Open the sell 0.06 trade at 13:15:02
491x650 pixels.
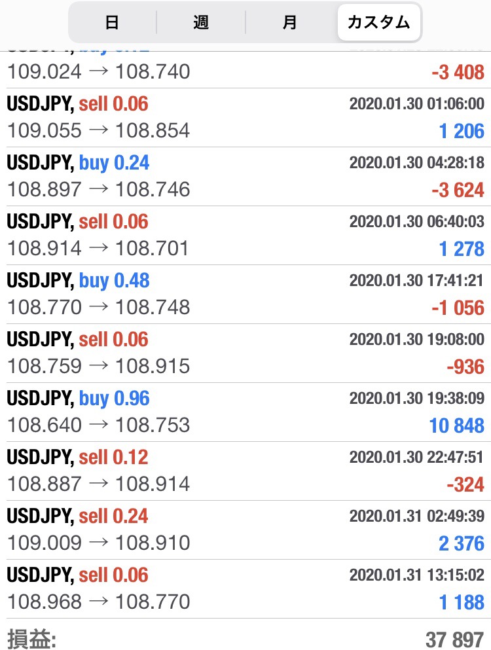(x=245, y=588)
